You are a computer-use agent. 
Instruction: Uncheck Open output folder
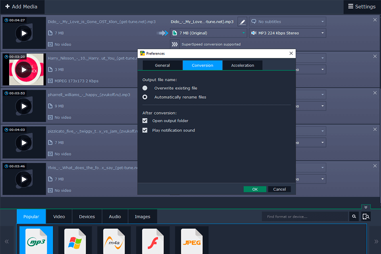point(145,120)
